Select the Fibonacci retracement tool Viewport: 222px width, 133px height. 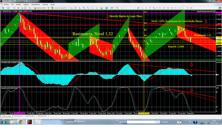(142, 8)
